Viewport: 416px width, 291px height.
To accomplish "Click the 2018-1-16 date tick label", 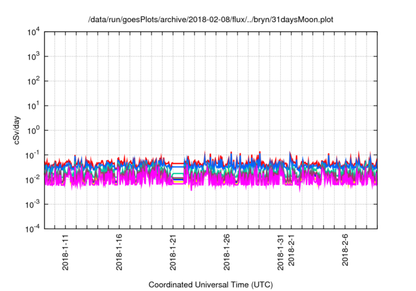I will 119,252.
